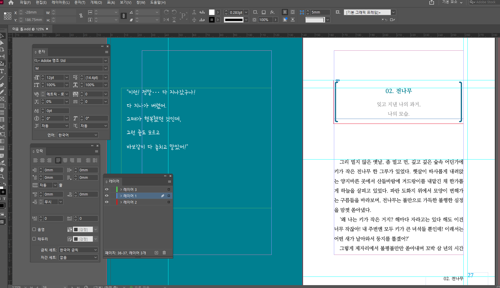Click the Home icon in the menu bar
The image size is (500, 288).
11,3
